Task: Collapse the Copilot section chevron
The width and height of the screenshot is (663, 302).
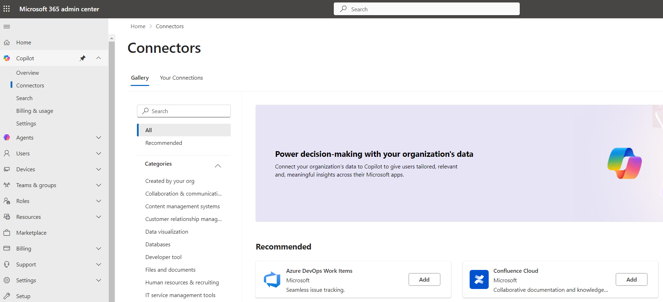Action: (98, 58)
